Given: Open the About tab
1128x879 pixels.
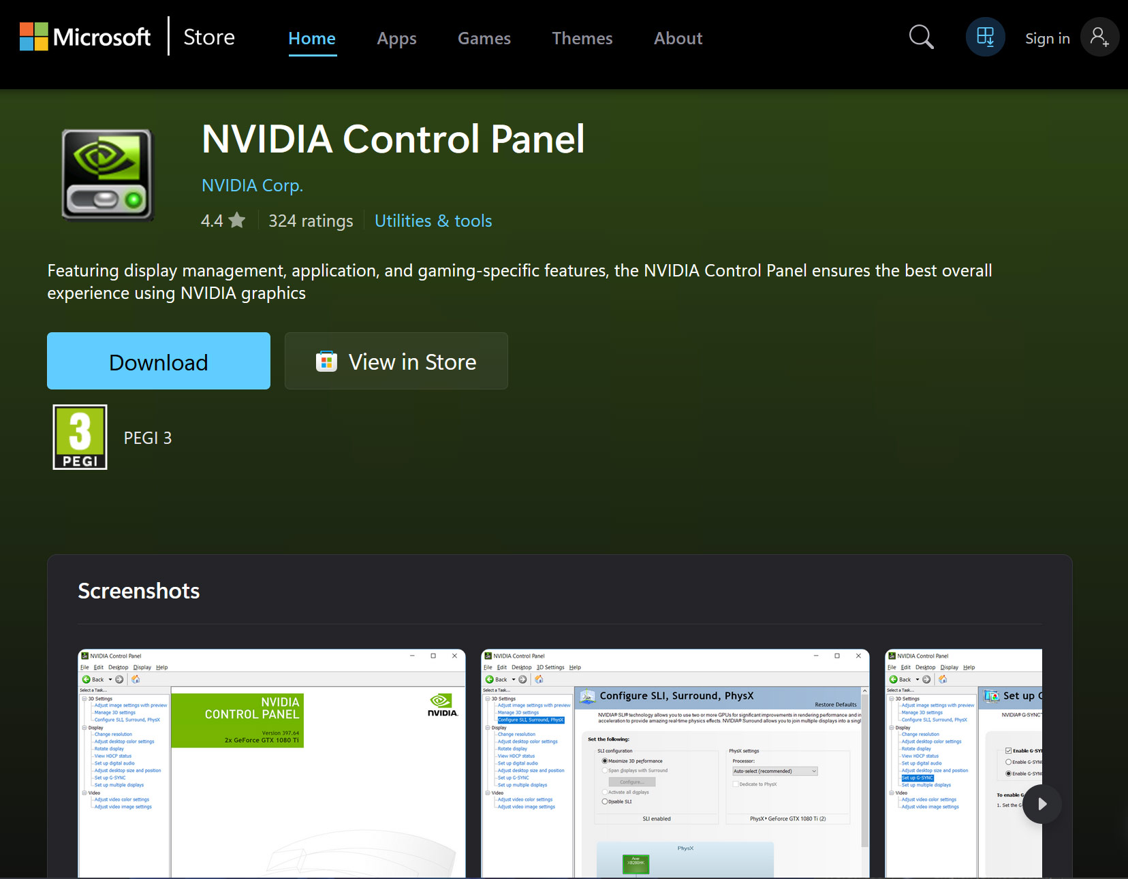Looking at the screenshot, I should pos(678,39).
